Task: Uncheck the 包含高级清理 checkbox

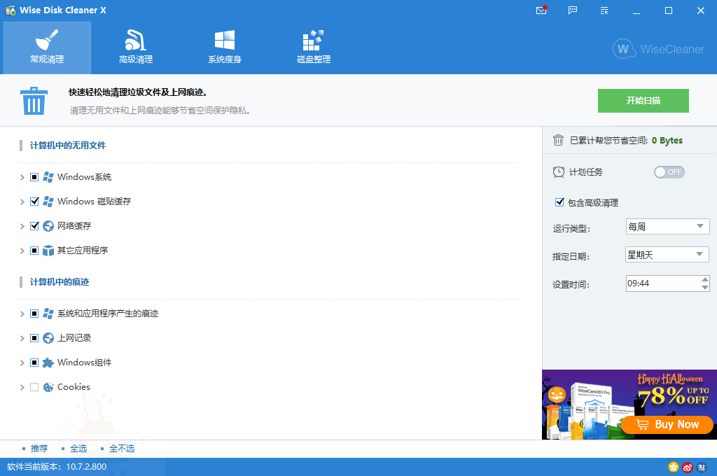Action: coord(559,202)
